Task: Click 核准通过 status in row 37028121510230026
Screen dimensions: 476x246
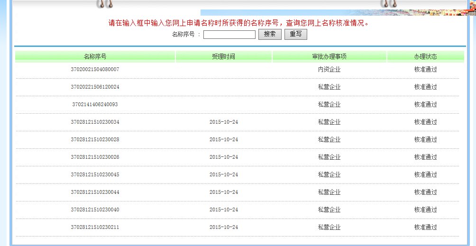Action: [426, 157]
